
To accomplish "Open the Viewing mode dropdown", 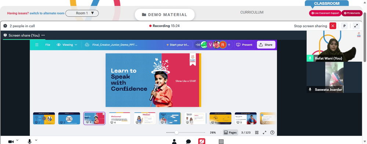I will 67,45.
